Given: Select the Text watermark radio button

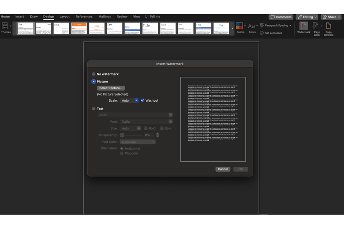Looking at the screenshot, I should [x=94, y=109].
